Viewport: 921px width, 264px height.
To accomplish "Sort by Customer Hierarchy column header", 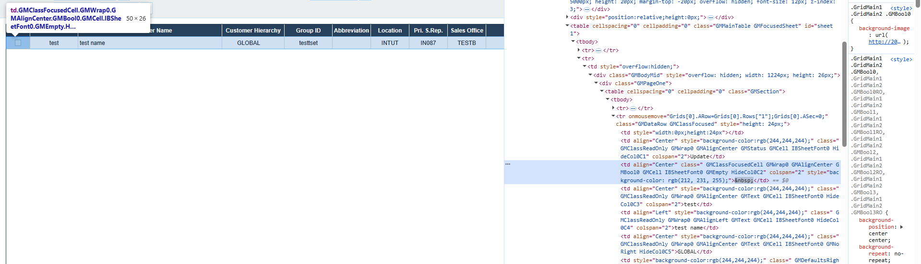I will point(253,31).
